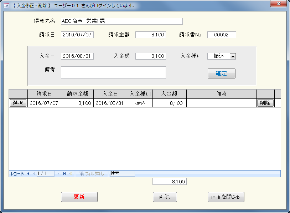Image resolution: width=290 pixels, height=213 pixels.
Task: Jump to last record in navigator
Action: coord(64,174)
